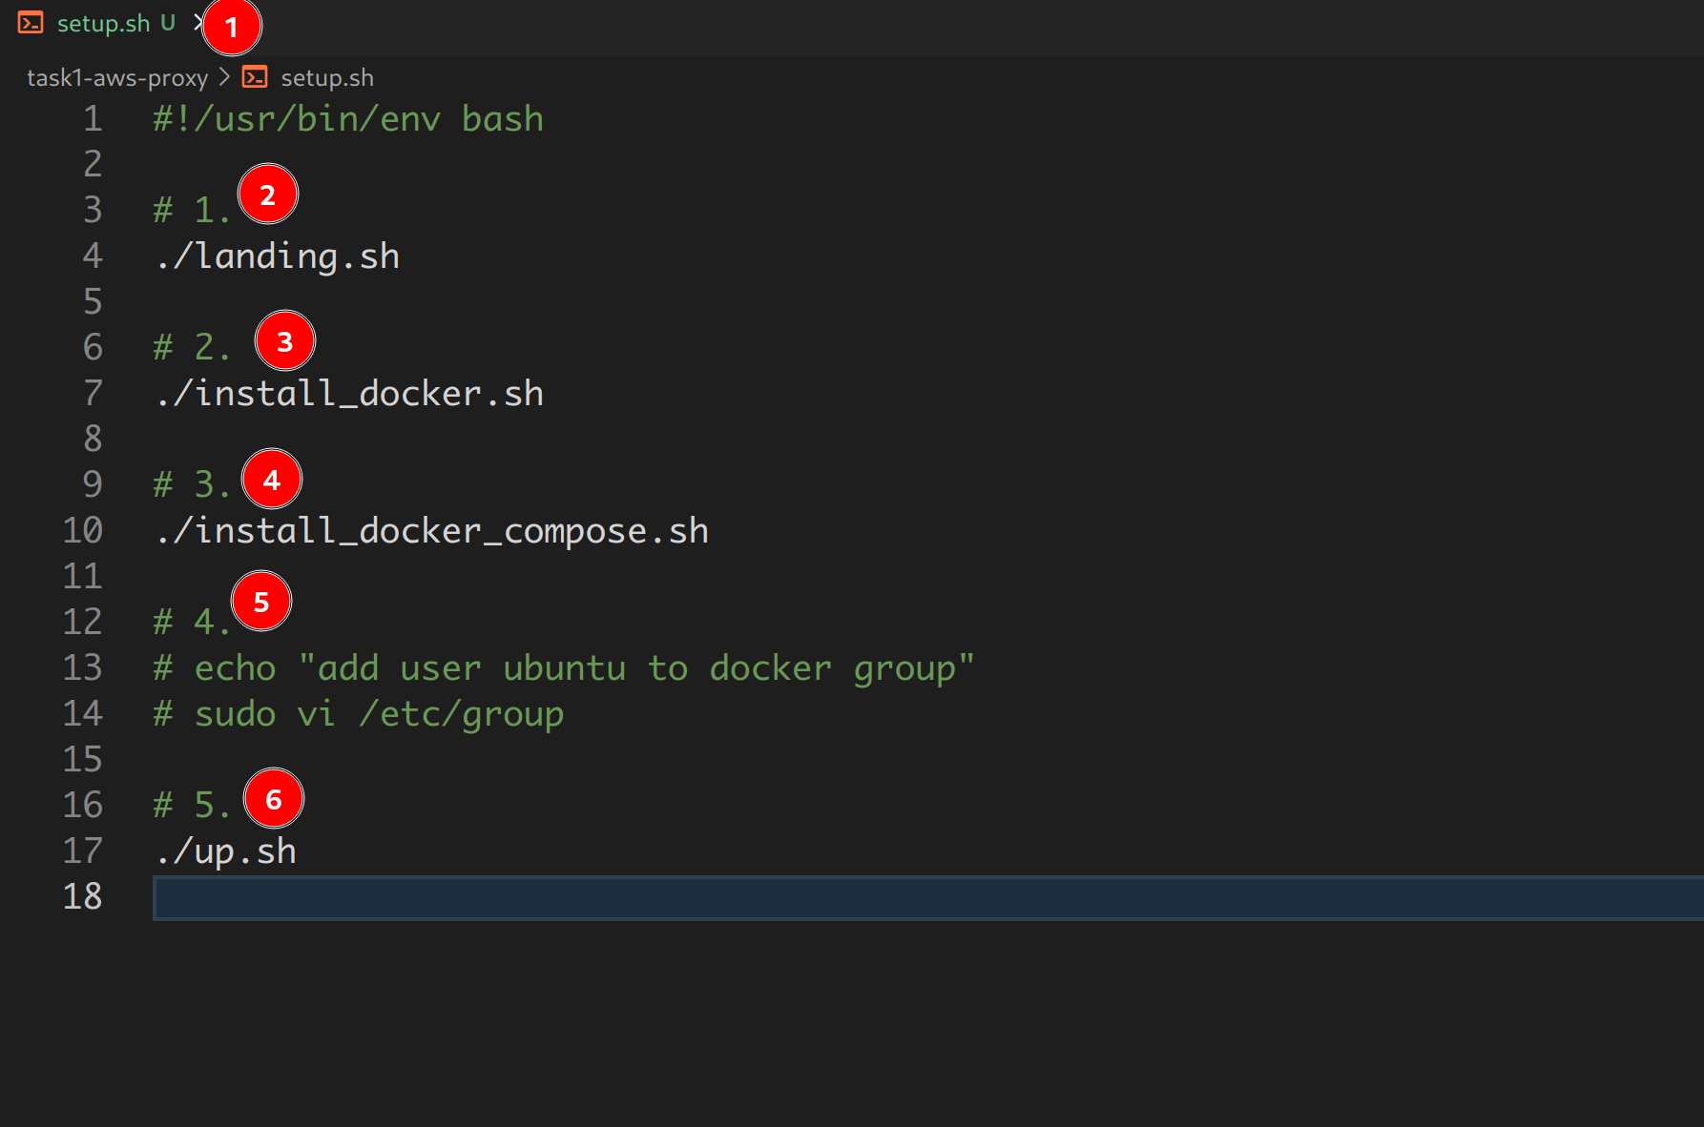Select the red circle marker numbered 5
The width and height of the screenshot is (1704, 1127).
pos(261,602)
